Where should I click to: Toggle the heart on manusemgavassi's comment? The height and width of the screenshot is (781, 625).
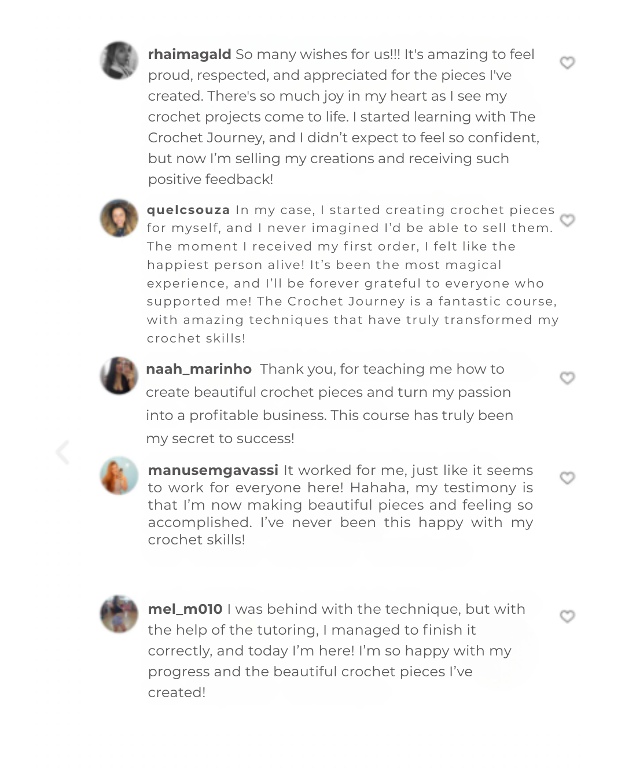[567, 478]
